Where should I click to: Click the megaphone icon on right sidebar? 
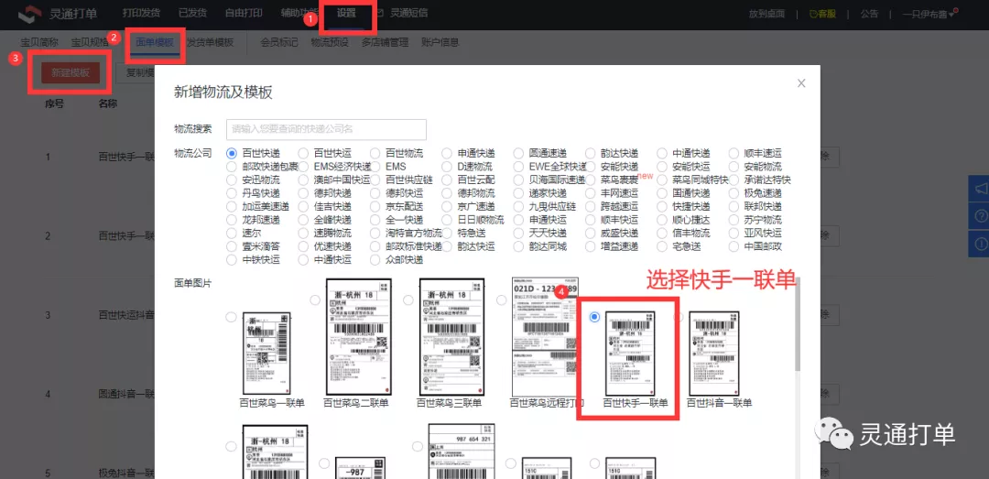[x=981, y=189]
